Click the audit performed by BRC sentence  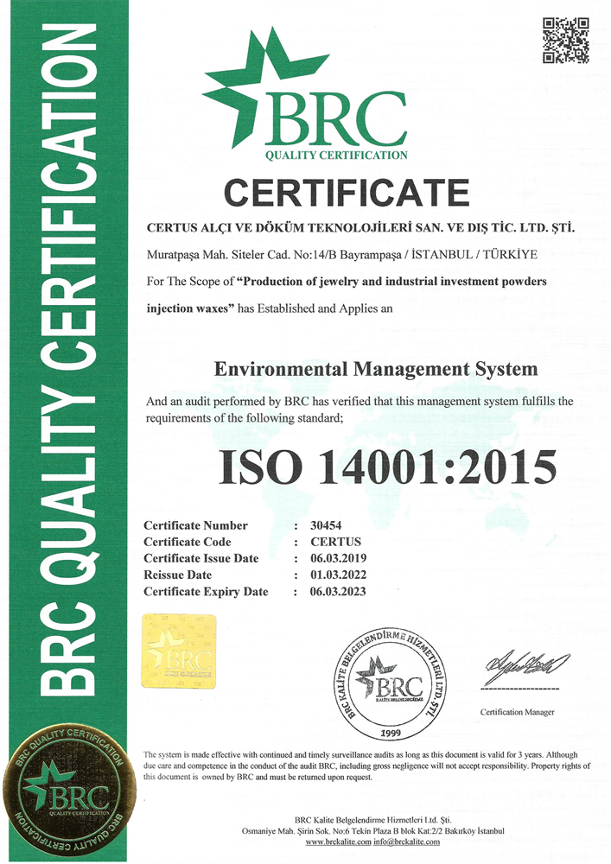tap(360, 410)
